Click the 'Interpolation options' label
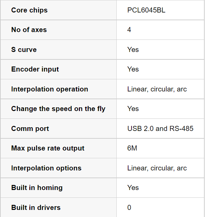The width and height of the screenshot is (205, 217). (46, 168)
